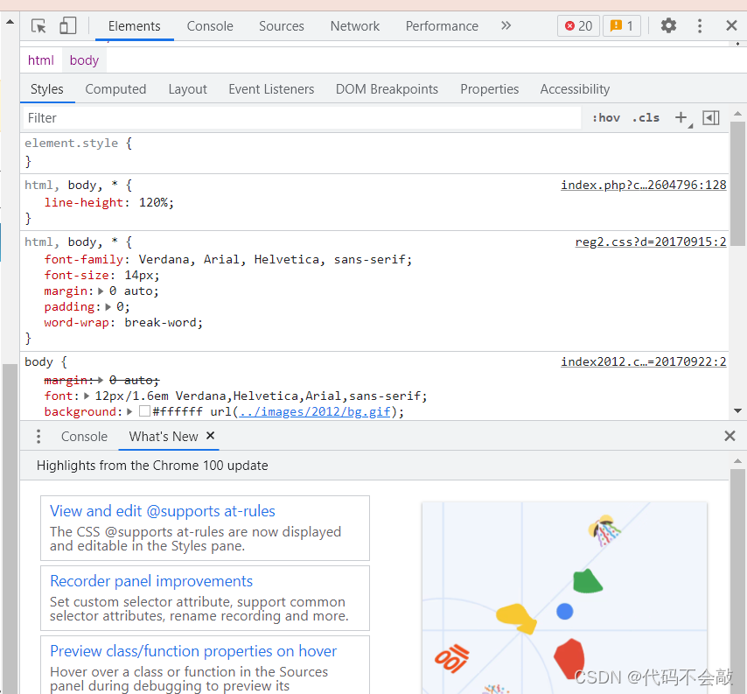Open the Event Listeners sub-tab
The width and height of the screenshot is (747, 694).
point(271,89)
